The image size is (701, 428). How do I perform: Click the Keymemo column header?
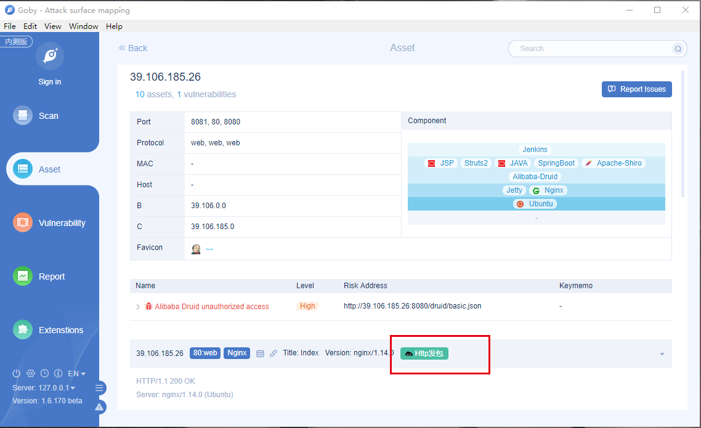tap(576, 286)
